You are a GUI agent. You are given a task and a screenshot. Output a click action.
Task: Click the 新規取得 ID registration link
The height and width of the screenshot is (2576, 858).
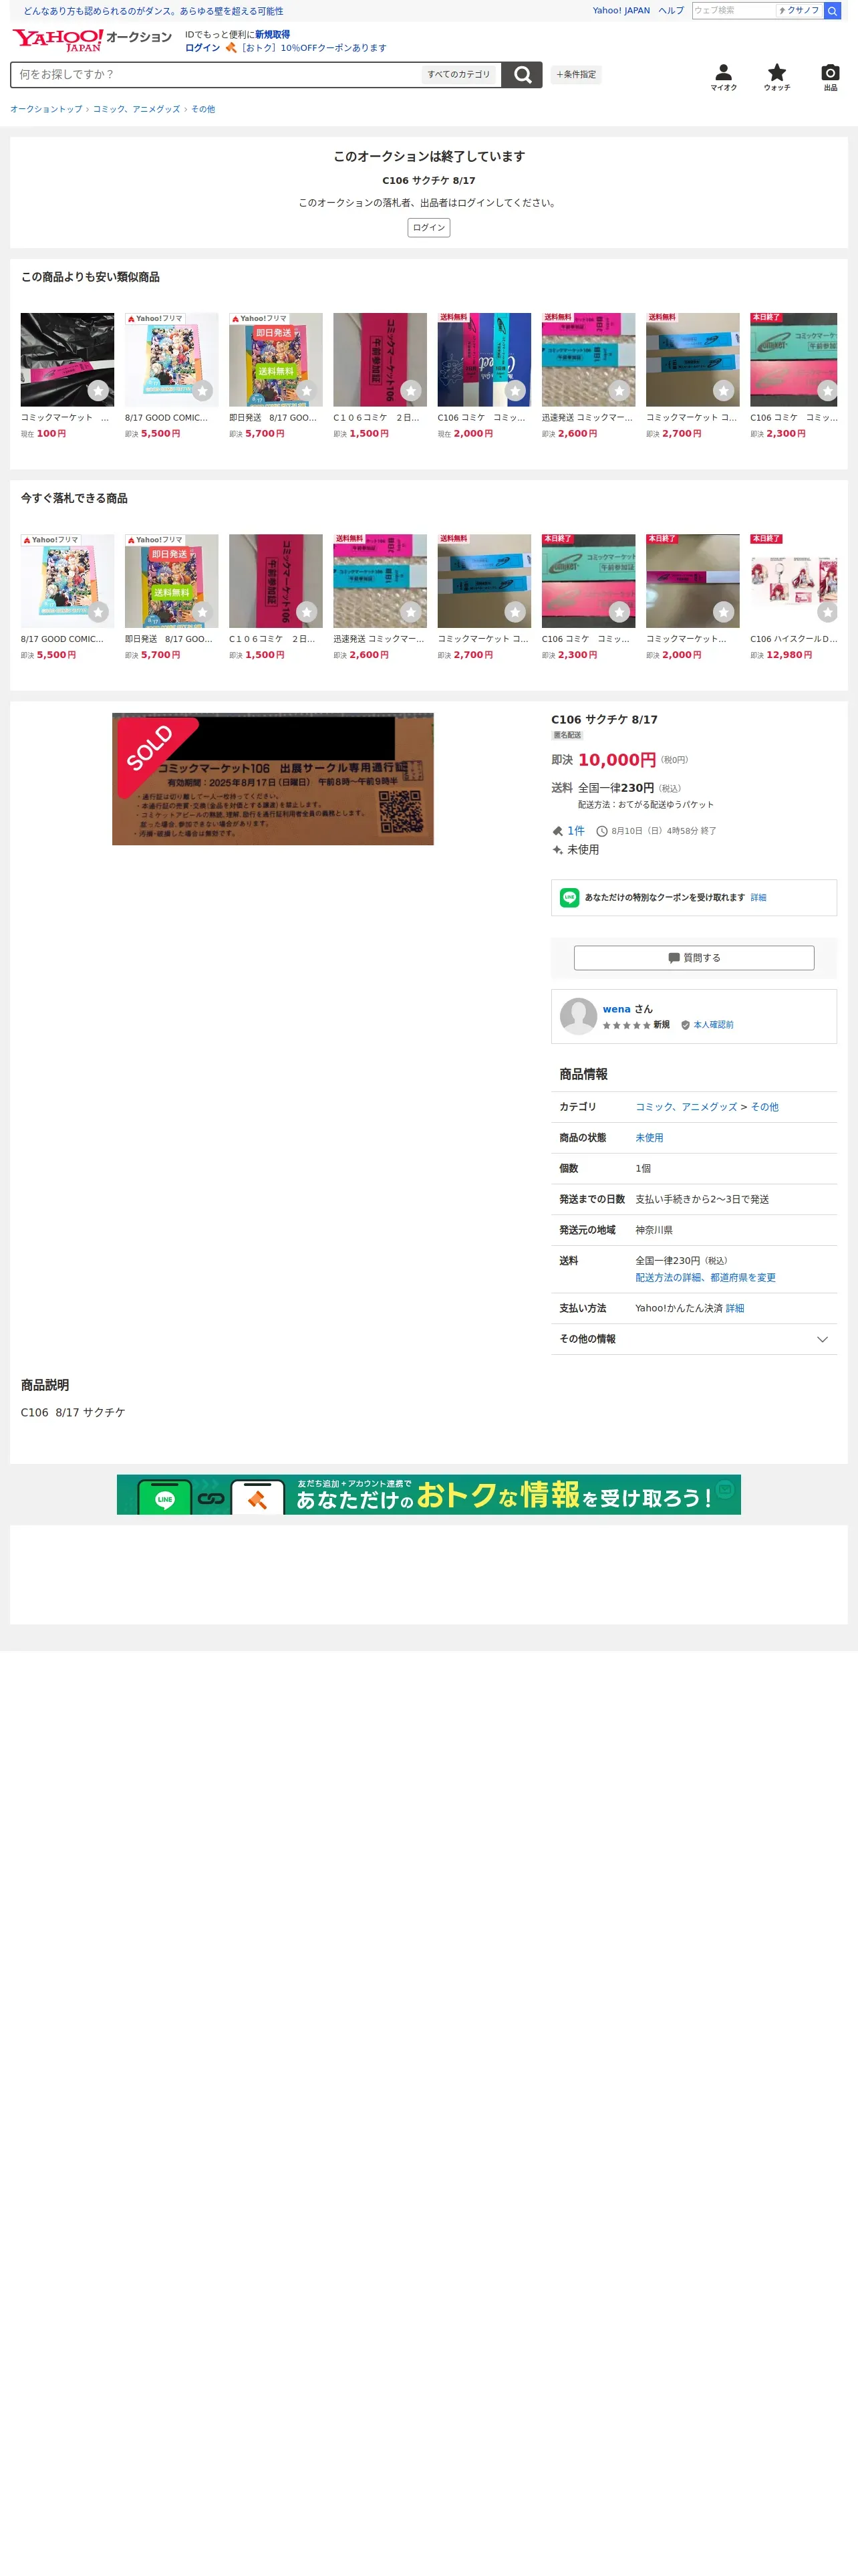point(272,35)
